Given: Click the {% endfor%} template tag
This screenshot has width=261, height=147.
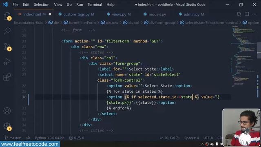Looking at the screenshot, I should (119, 108).
